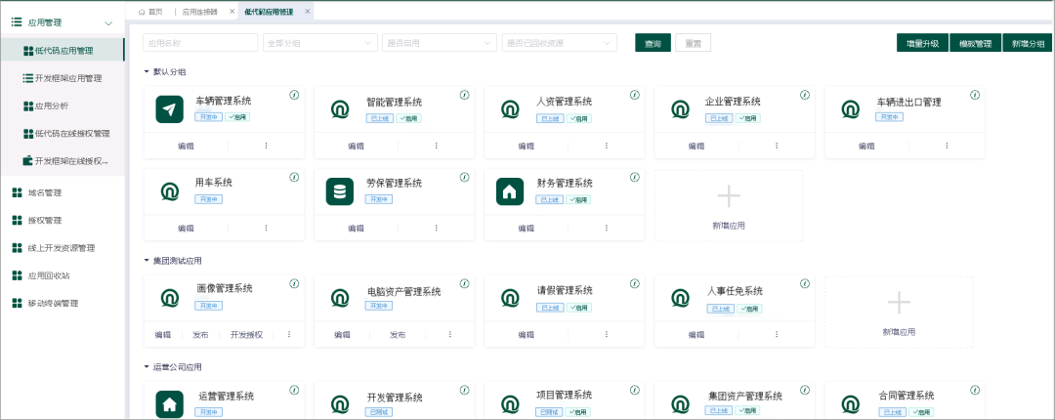Screen dimensions: 1055x420
Task: Click the plus icon in 默认分组 to add app
Action: (729, 196)
